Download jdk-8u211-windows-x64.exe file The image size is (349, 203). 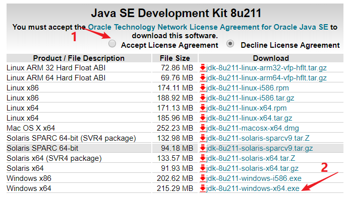[253, 188]
